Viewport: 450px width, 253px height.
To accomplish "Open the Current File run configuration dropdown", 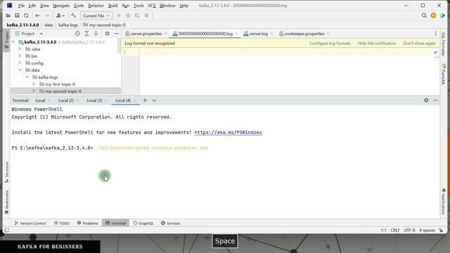I will coord(96,15).
